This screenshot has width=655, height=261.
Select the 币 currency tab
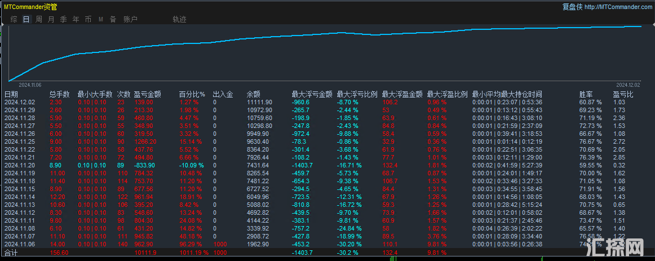click(88, 19)
